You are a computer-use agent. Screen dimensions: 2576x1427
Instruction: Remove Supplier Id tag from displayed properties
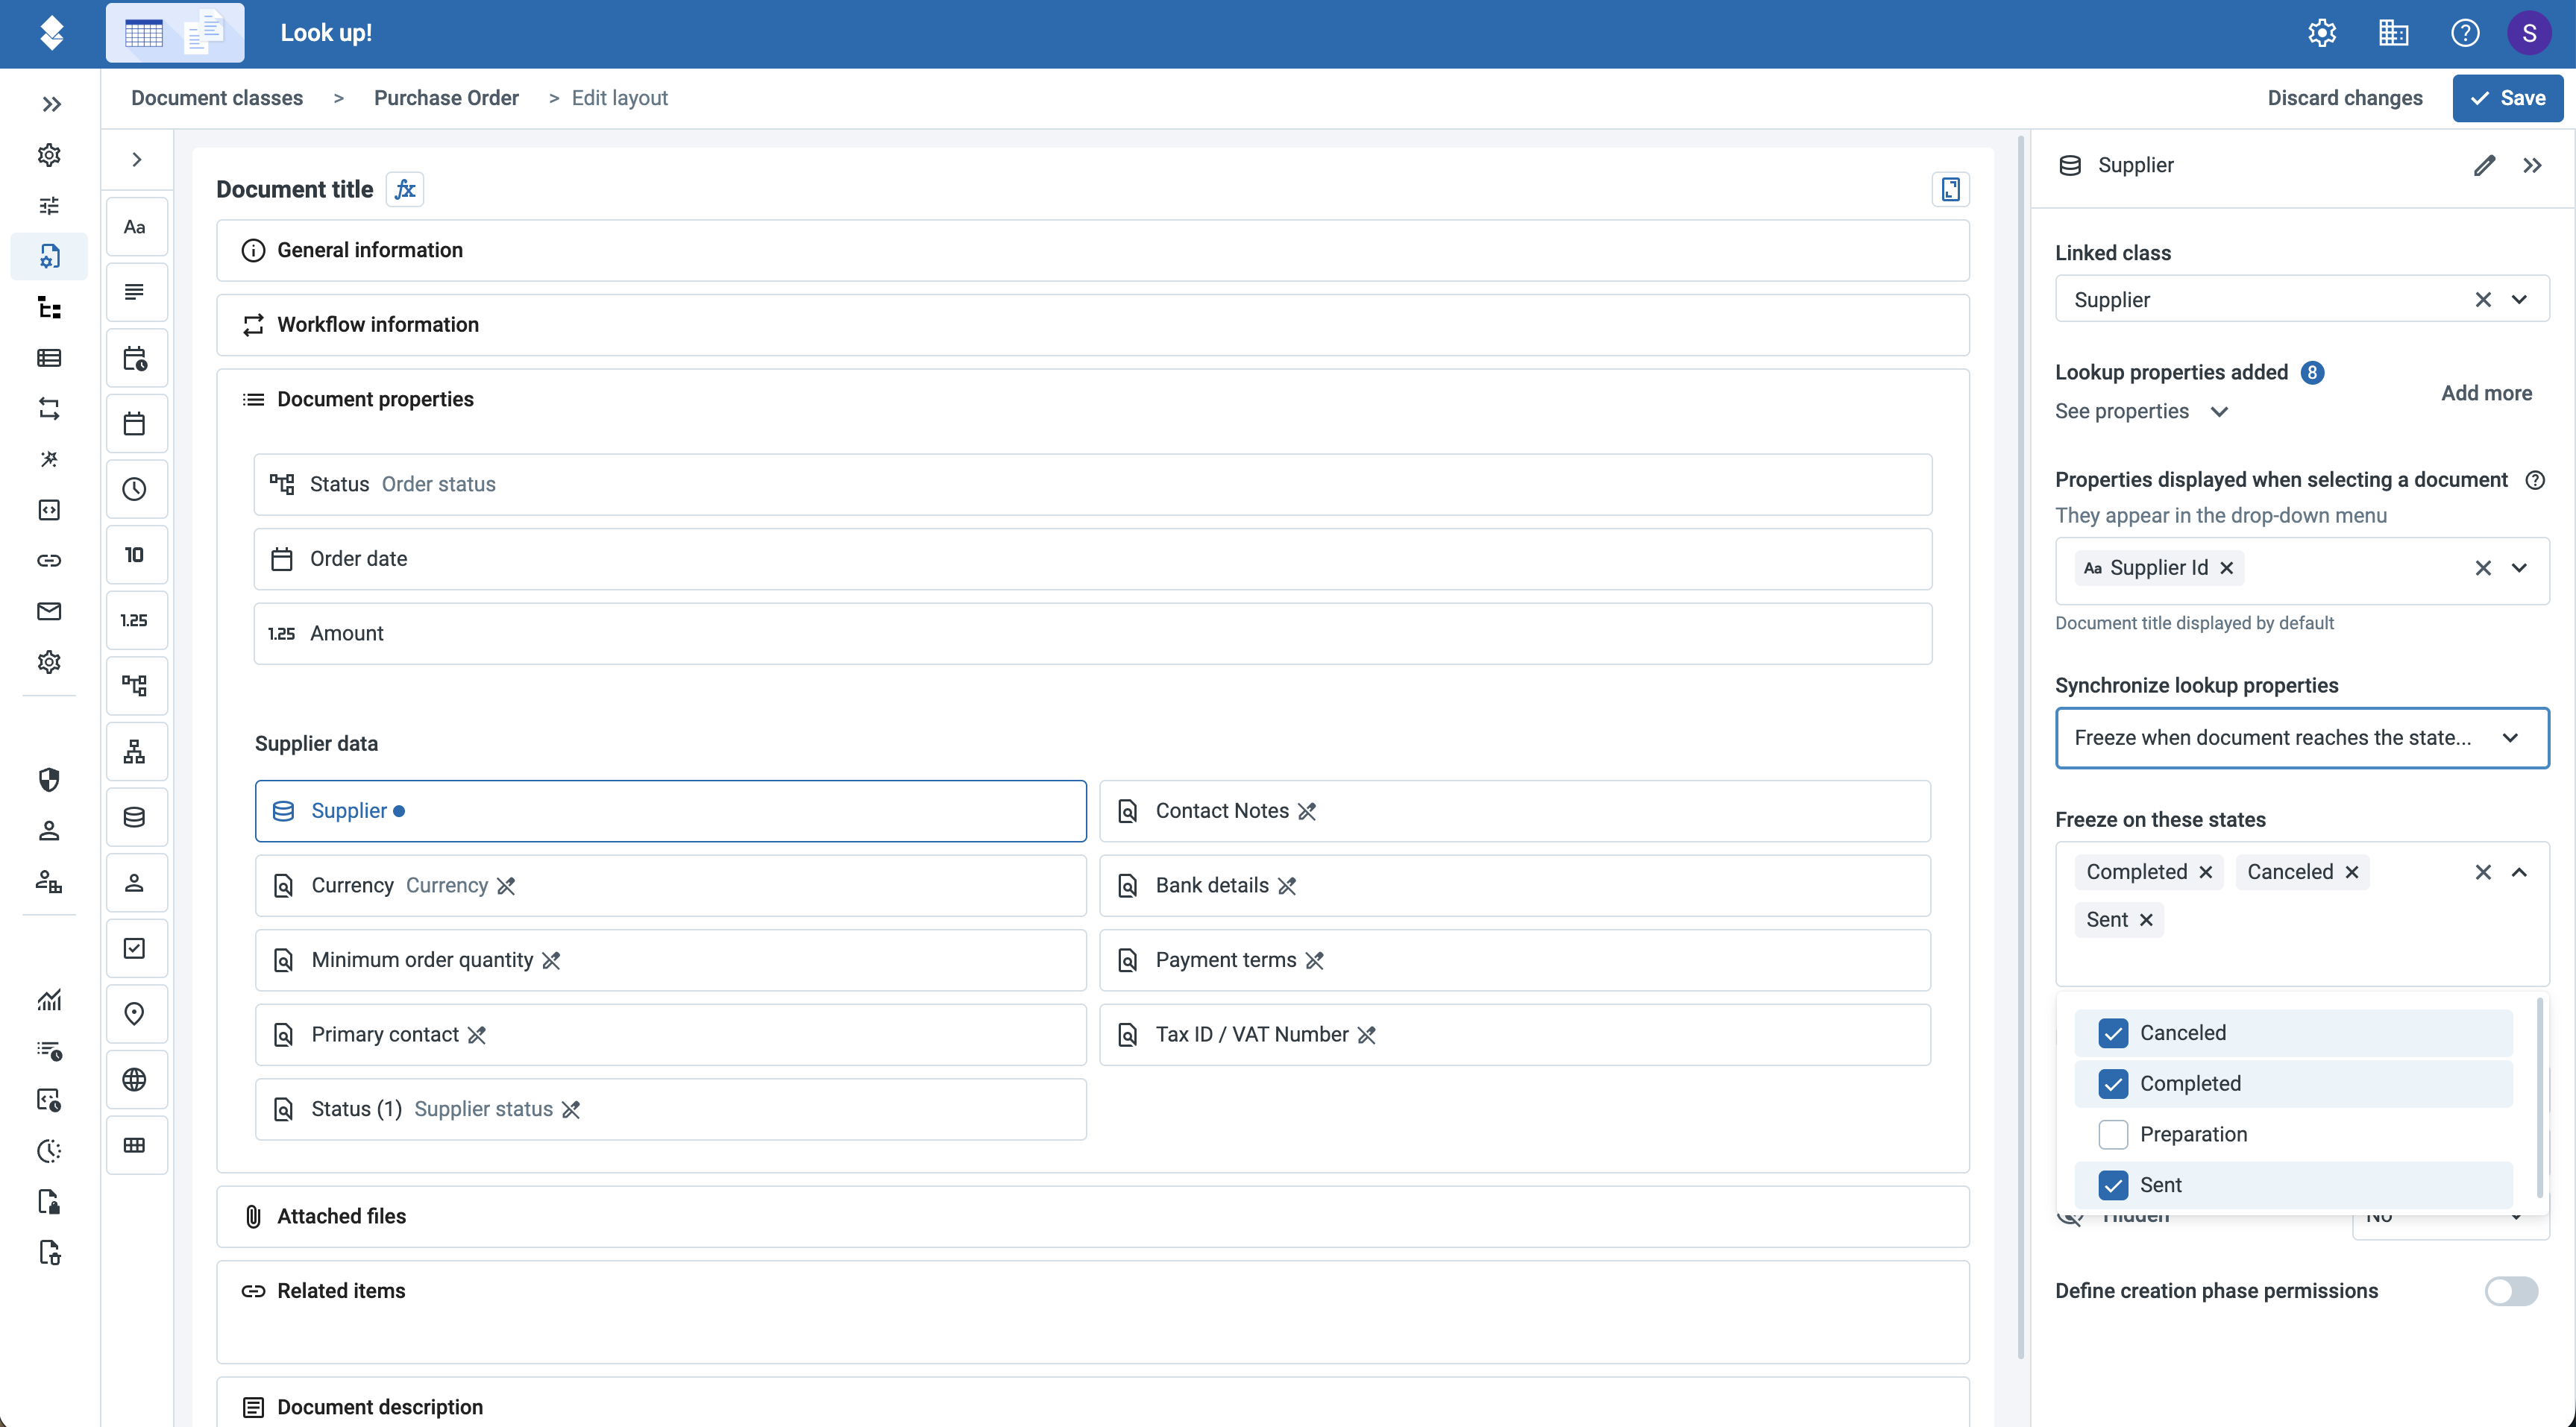[2226, 568]
